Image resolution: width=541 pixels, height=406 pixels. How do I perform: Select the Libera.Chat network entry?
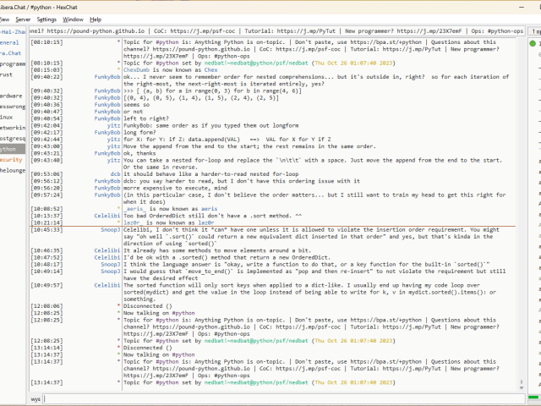click(11, 52)
